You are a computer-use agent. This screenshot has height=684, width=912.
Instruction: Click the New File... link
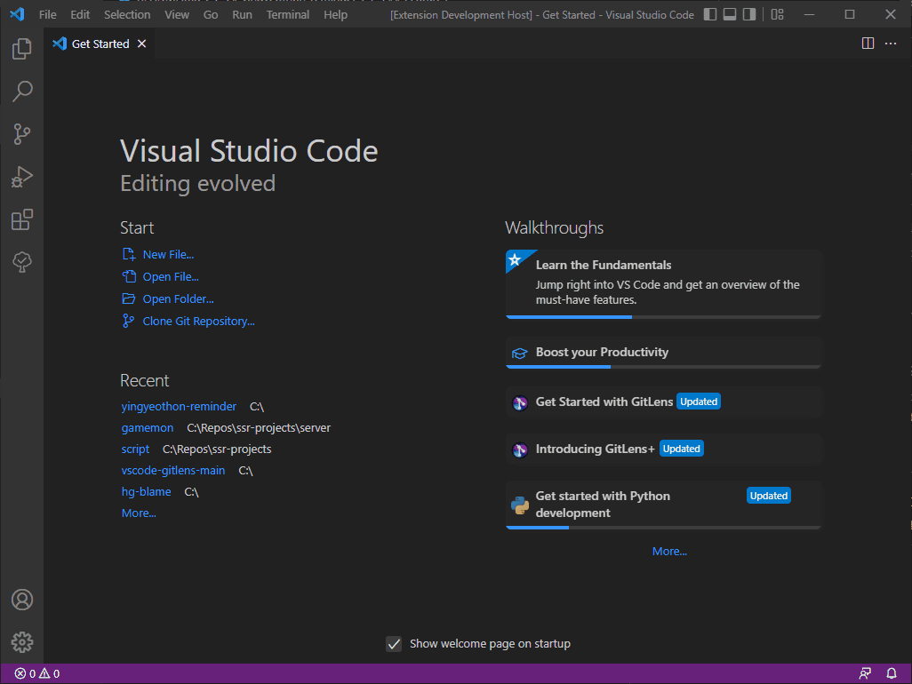169,255
